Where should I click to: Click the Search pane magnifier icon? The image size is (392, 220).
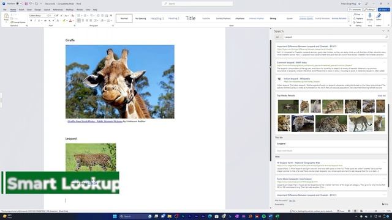pyautogui.click(x=386, y=37)
